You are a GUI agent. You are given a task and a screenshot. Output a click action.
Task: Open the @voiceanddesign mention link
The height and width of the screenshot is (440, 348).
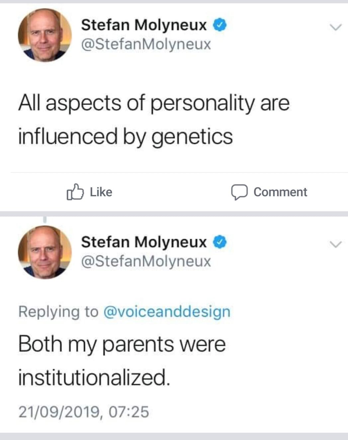pyautogui.click(x=167, y=311)
